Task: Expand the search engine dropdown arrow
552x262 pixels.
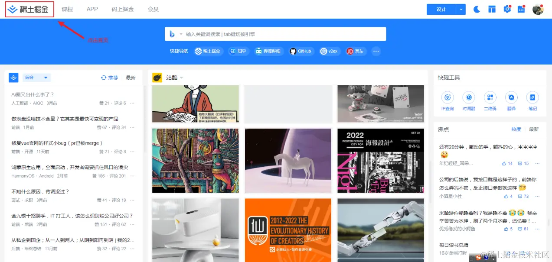Action: coord(181,34)
